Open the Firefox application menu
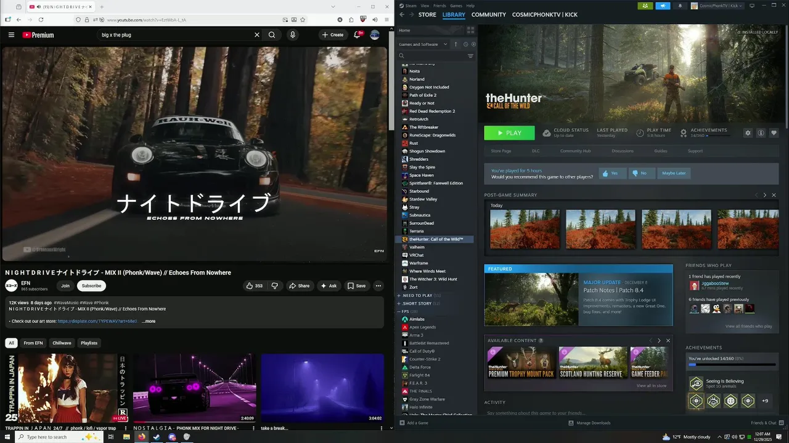The height and width of the screenshot is (443, 789). (386, 20)
